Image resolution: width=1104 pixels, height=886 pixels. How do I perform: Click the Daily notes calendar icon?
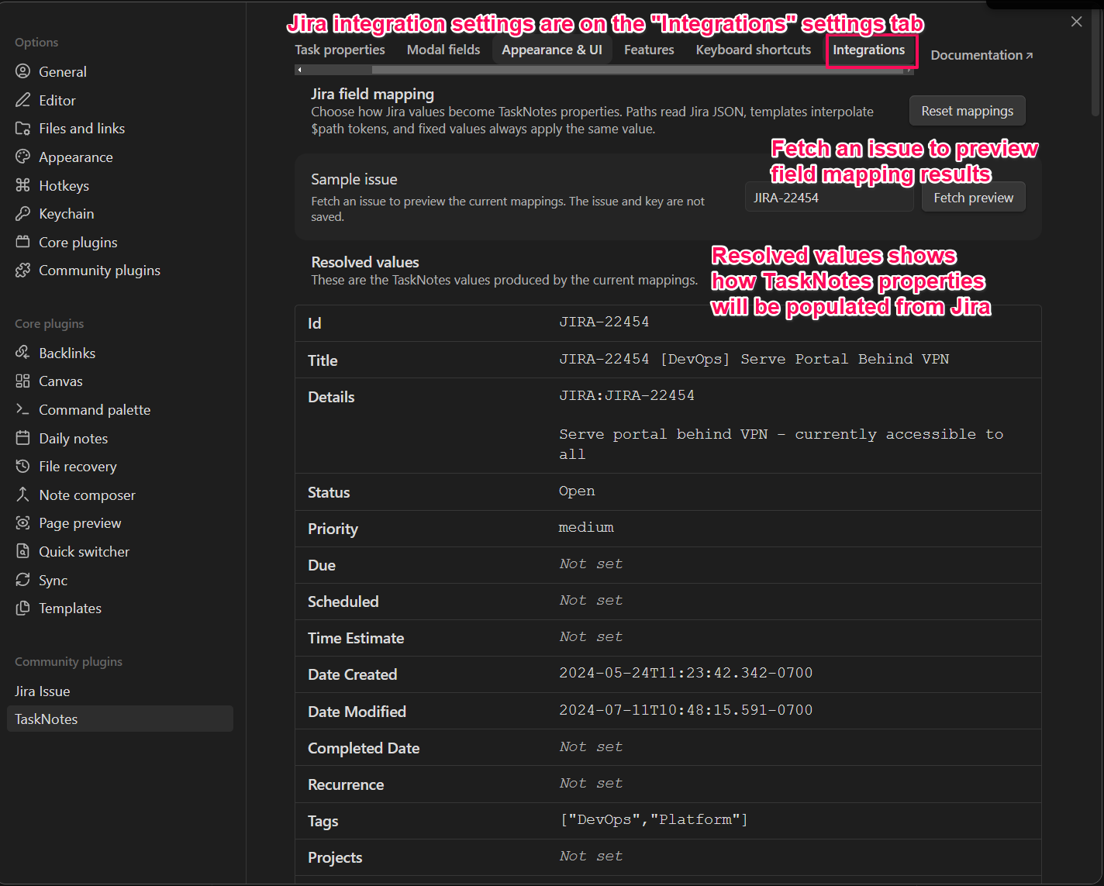coord(22,438)
